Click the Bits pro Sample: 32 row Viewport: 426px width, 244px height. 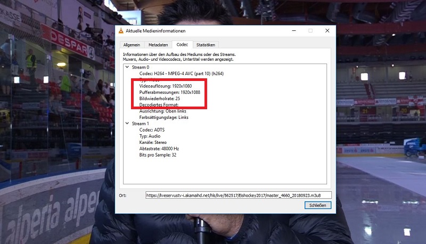158,155
